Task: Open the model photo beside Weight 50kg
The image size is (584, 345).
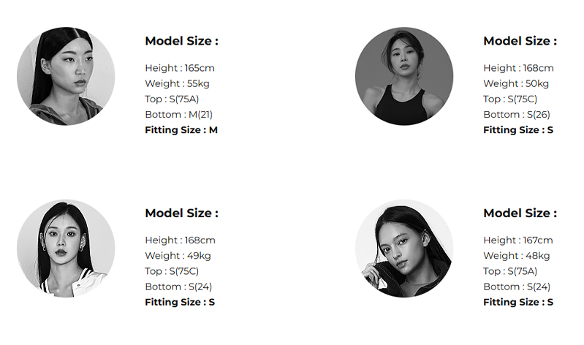Action: (x=404, y=76)
